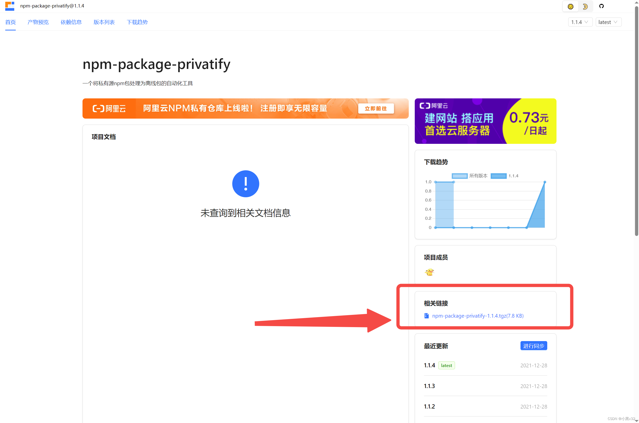Select version 1.1.2 in recent updates
Viewport: 639px width, 423px height.
tap(429, 407)
